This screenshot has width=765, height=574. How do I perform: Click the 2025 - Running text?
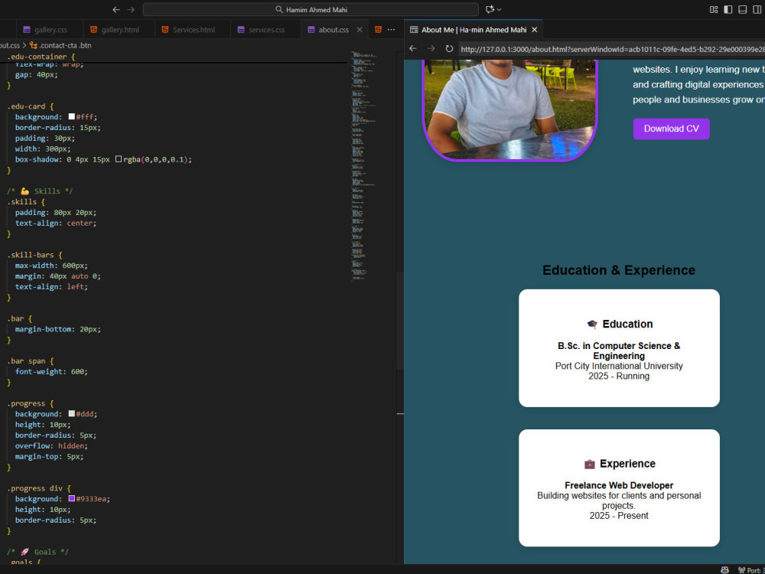619,377
